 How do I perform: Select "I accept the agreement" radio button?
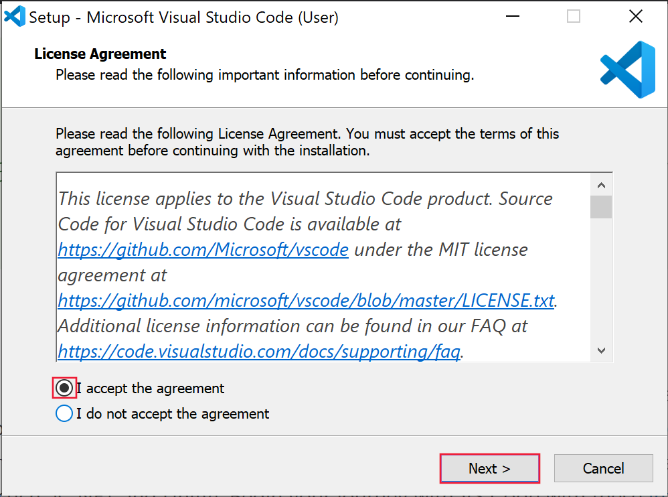pyautogui.click(x=64, y=388)
